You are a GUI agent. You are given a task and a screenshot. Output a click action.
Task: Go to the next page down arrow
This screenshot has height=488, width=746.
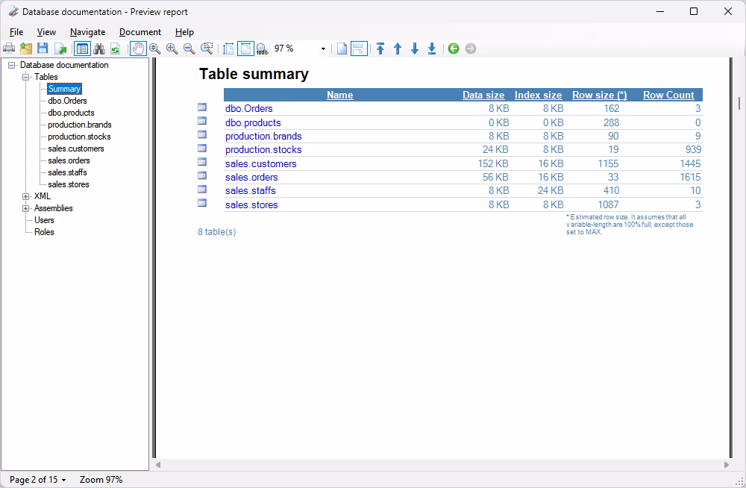[415, 49]
